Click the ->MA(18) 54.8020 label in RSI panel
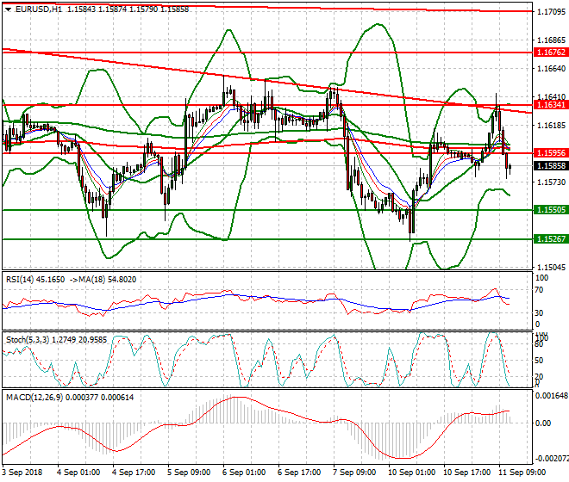569x482 pixels. coord(103,280)
